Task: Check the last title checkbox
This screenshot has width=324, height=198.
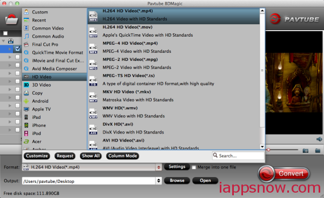Action: click(18, 130)
